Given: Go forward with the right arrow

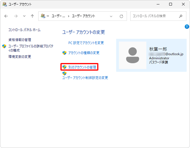Looking at the screenshot, I should (16, 16).
